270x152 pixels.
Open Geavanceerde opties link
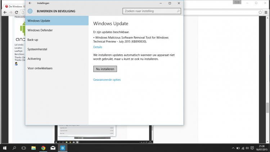[107, 80]
